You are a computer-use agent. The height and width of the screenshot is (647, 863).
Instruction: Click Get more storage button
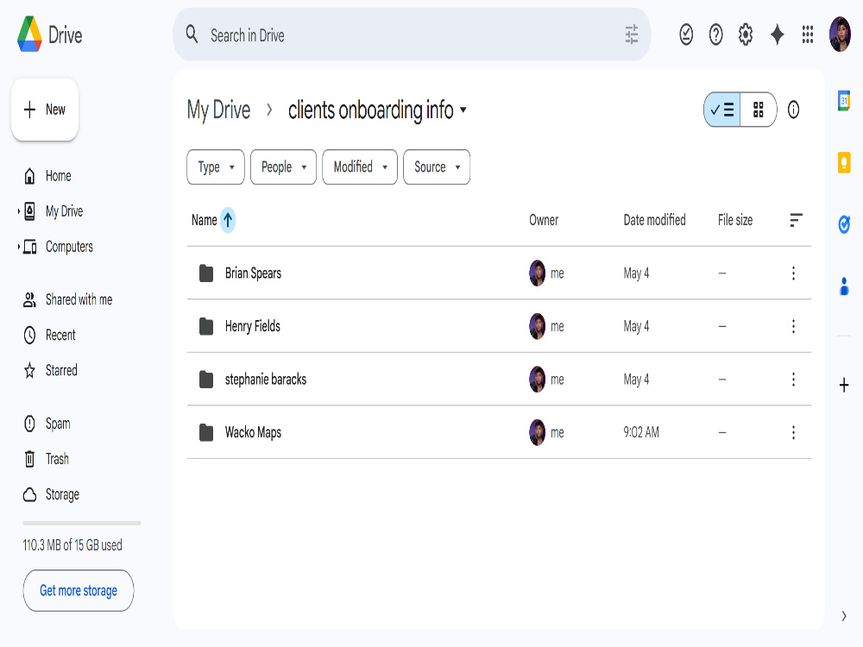[x=79, y=590]
